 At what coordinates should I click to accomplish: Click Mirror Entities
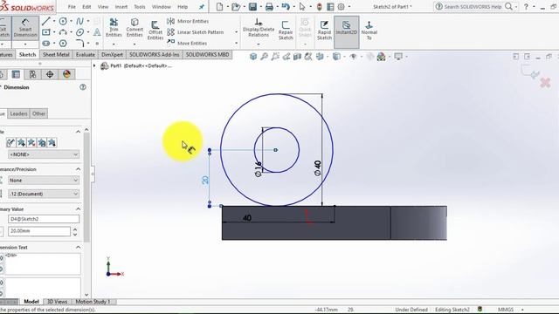(188, 21)
